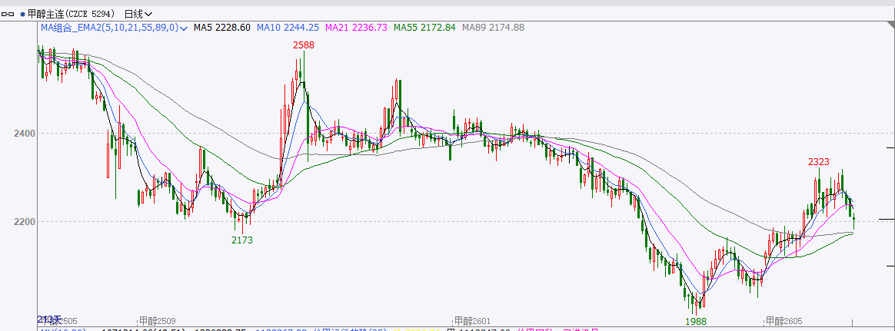Select the green MA55 2172.84 label
The width and height of the screenshot is (895, 331).
pos(424,28)
